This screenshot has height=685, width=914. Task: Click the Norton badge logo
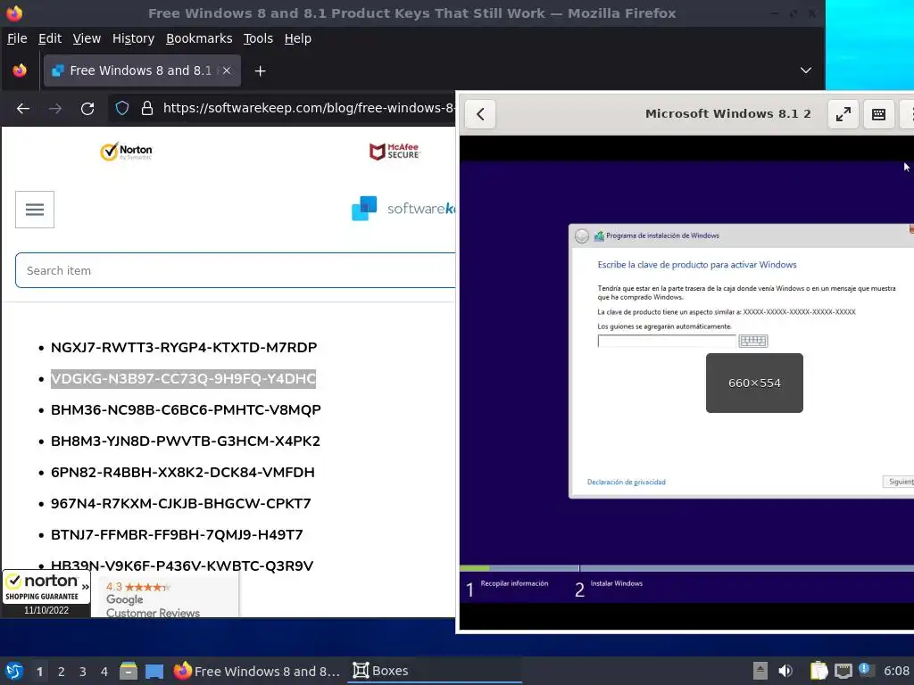click(x=126, y=152)
